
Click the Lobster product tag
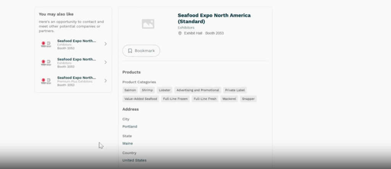tap(165, 90)
